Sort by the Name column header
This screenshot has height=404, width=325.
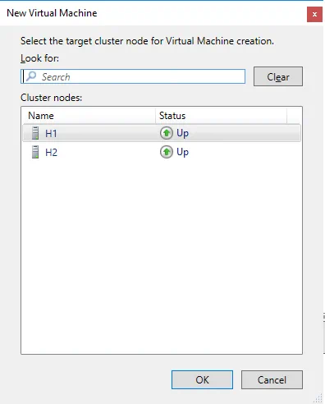[89, 116]
